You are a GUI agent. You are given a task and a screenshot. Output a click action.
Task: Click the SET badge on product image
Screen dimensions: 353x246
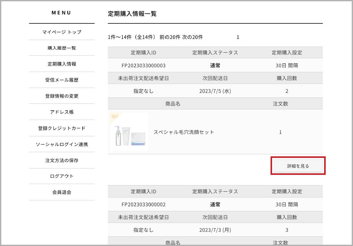click(x=115, y=117)
